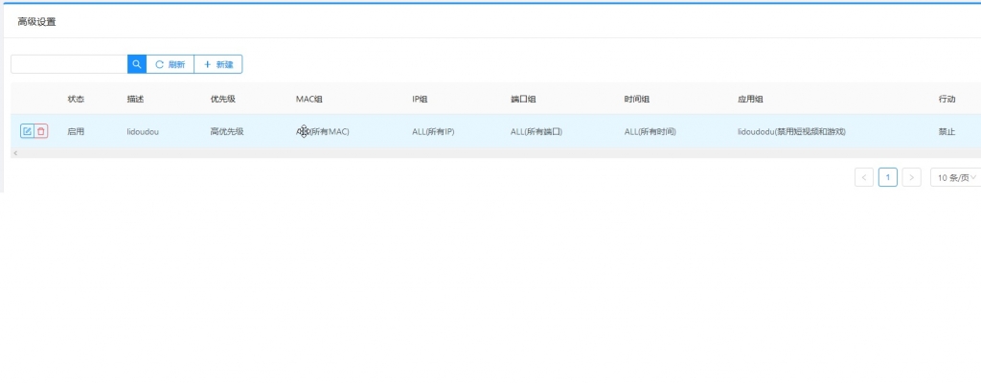Delete the lidoudou rule with trash icon
Screen dimensions: 981x384
tap(41, 131)
